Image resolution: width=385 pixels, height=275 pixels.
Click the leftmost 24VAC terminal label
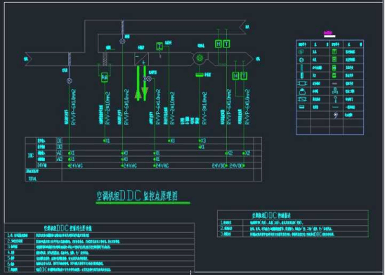tap(77, 166)
